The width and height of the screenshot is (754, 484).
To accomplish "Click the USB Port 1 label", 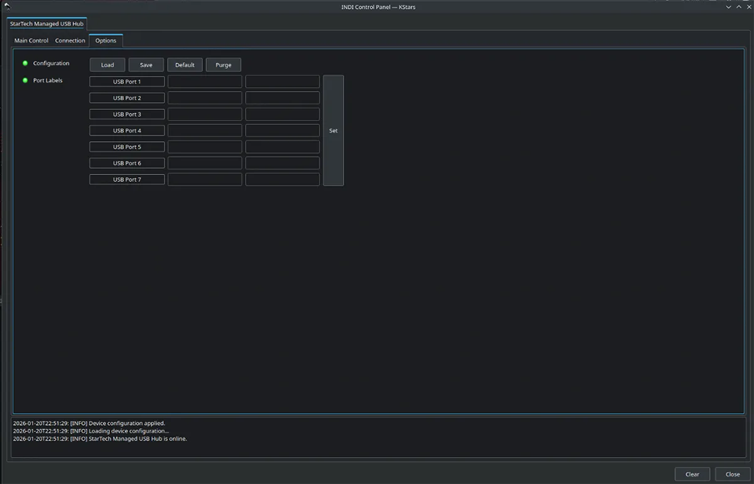I will pyautogui.click(x=127, y=82).
